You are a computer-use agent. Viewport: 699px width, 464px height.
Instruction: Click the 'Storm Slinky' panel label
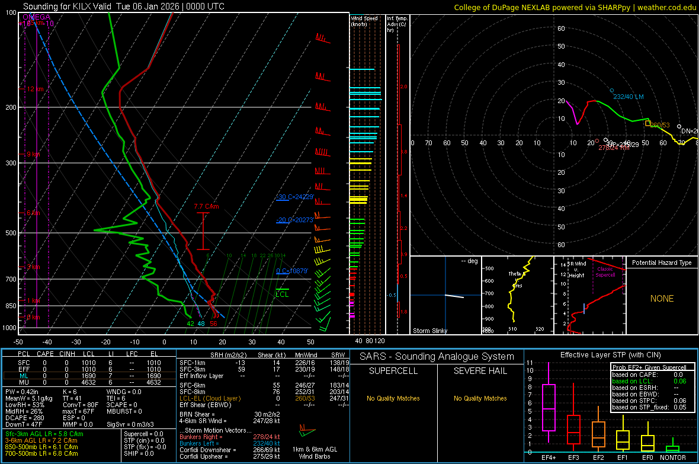pos(429,331)
